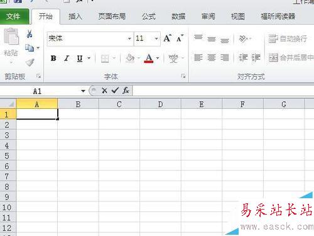Viewport: 314px width, 236px height.
Task: Click the Name Box showing A1
Action: pyautogui.click(x=37, y=91)
